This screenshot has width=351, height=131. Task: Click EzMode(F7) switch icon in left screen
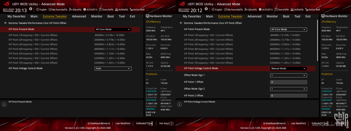151,124
